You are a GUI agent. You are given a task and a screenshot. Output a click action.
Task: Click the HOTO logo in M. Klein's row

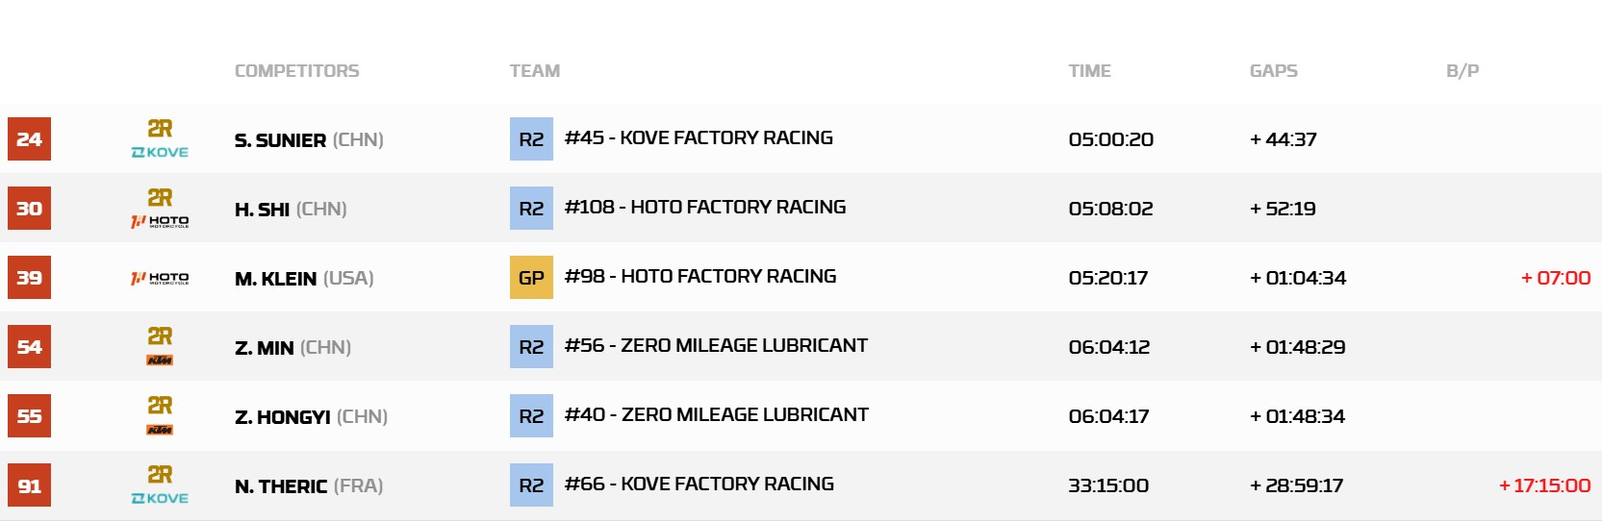(x=160, y=278)
